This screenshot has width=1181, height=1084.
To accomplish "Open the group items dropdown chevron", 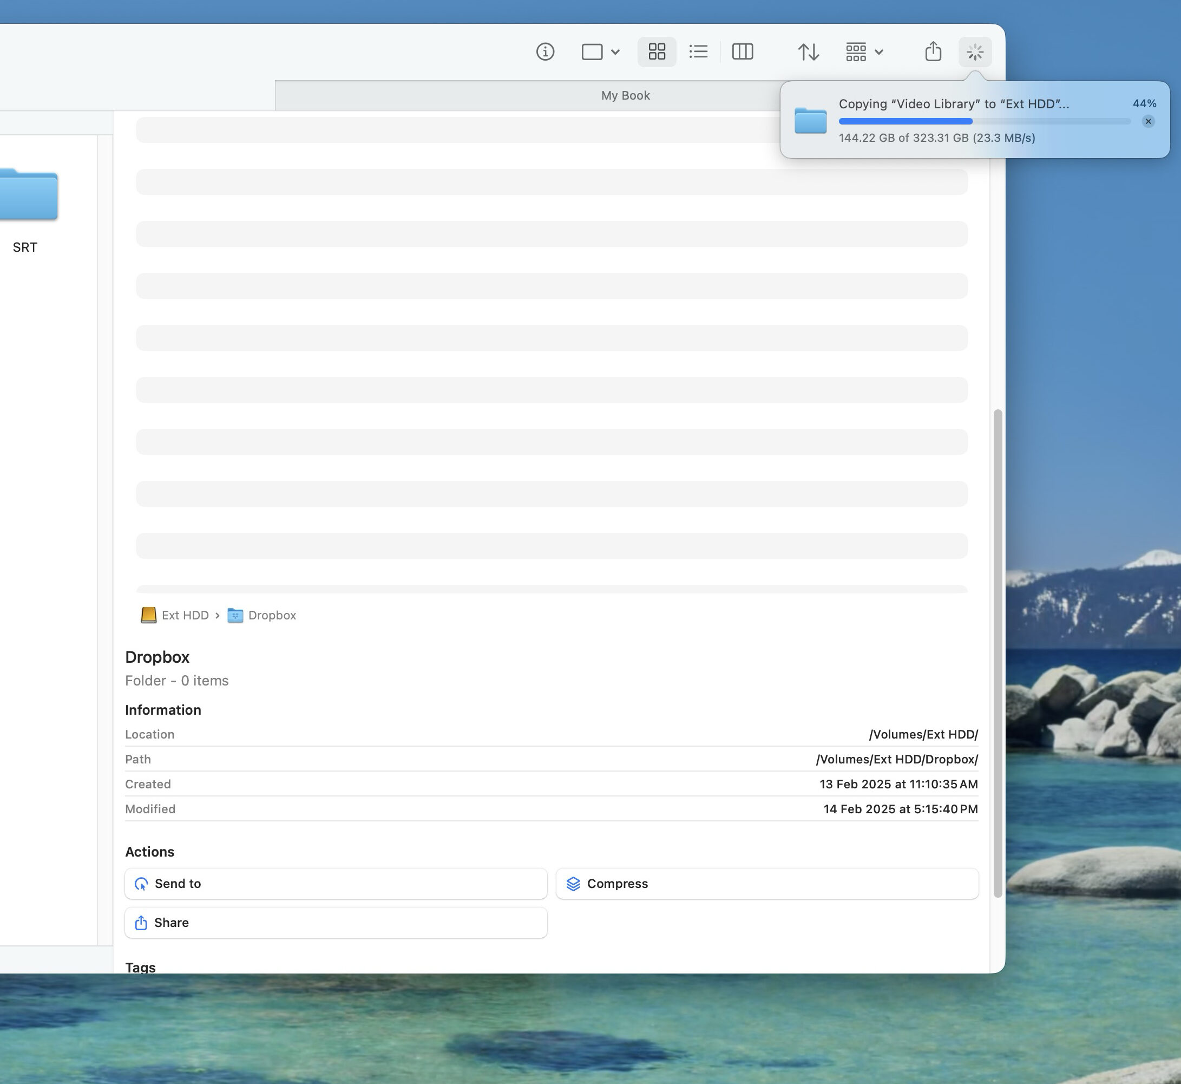I will click(878, 51).
